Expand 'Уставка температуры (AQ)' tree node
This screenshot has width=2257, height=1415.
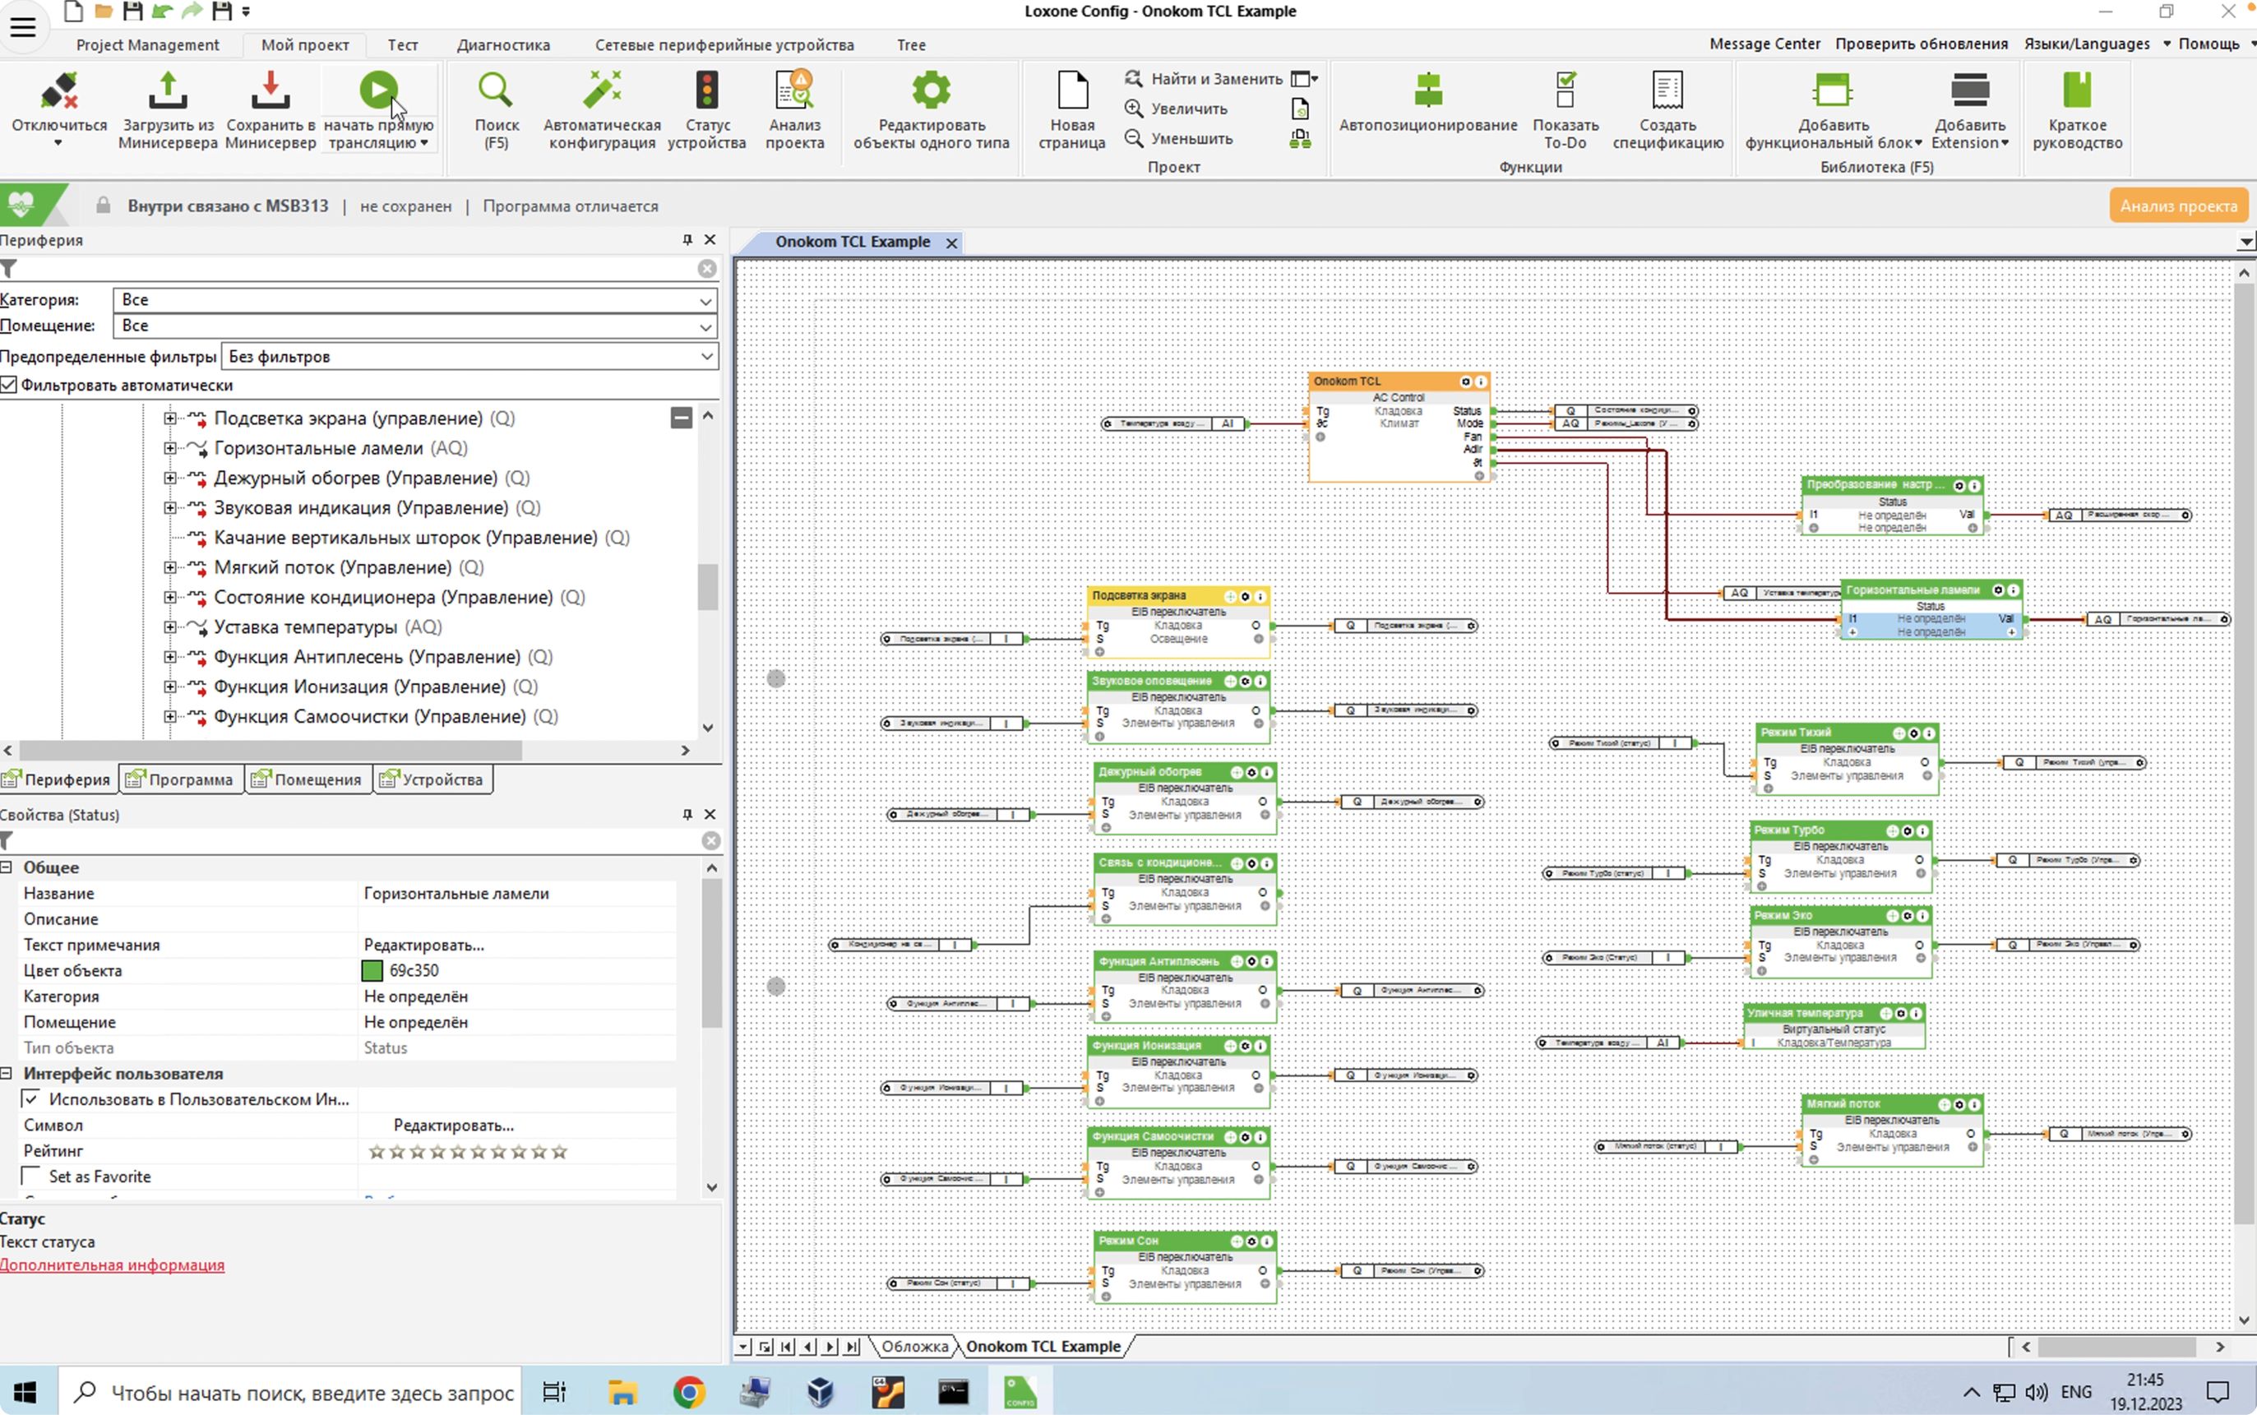coord(169,627)
